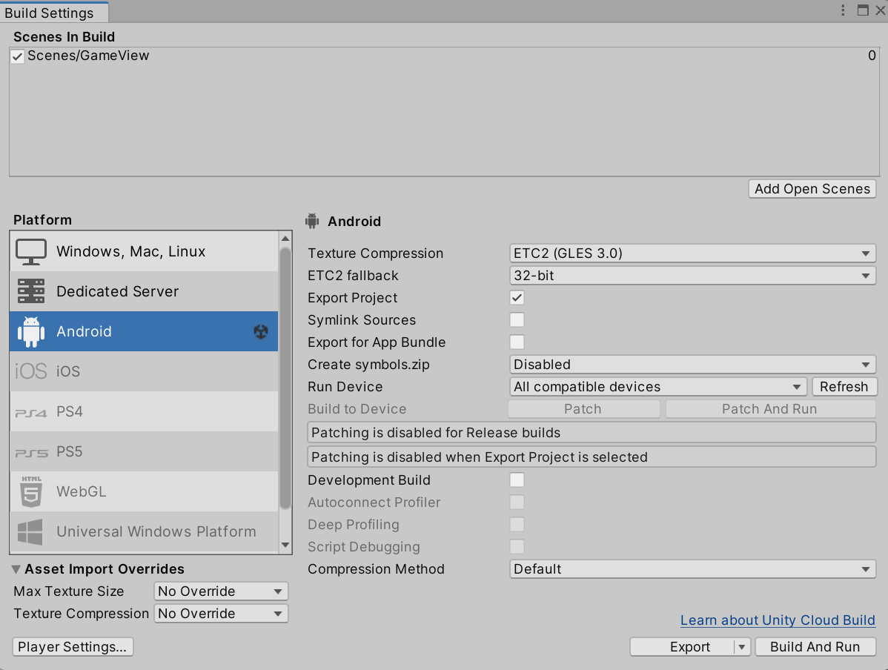888x670 pixels.
Task: Switch to the Build Settings tab
Action: [x=54, y=12]
